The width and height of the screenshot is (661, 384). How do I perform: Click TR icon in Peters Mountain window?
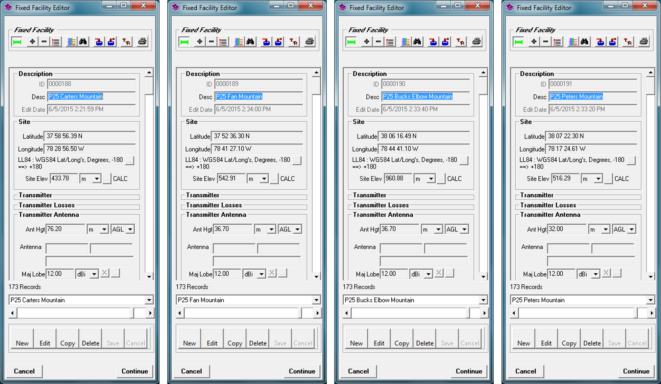pyautogui.click(x=628, y=42)
